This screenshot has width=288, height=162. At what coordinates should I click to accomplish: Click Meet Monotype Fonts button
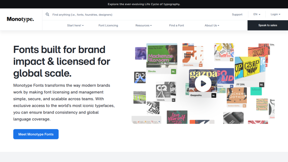(x=36, y=134)
